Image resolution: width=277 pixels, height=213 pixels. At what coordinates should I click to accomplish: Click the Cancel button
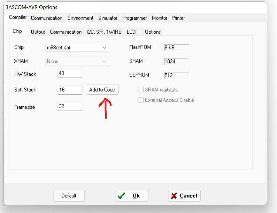[x=184, y=196]
